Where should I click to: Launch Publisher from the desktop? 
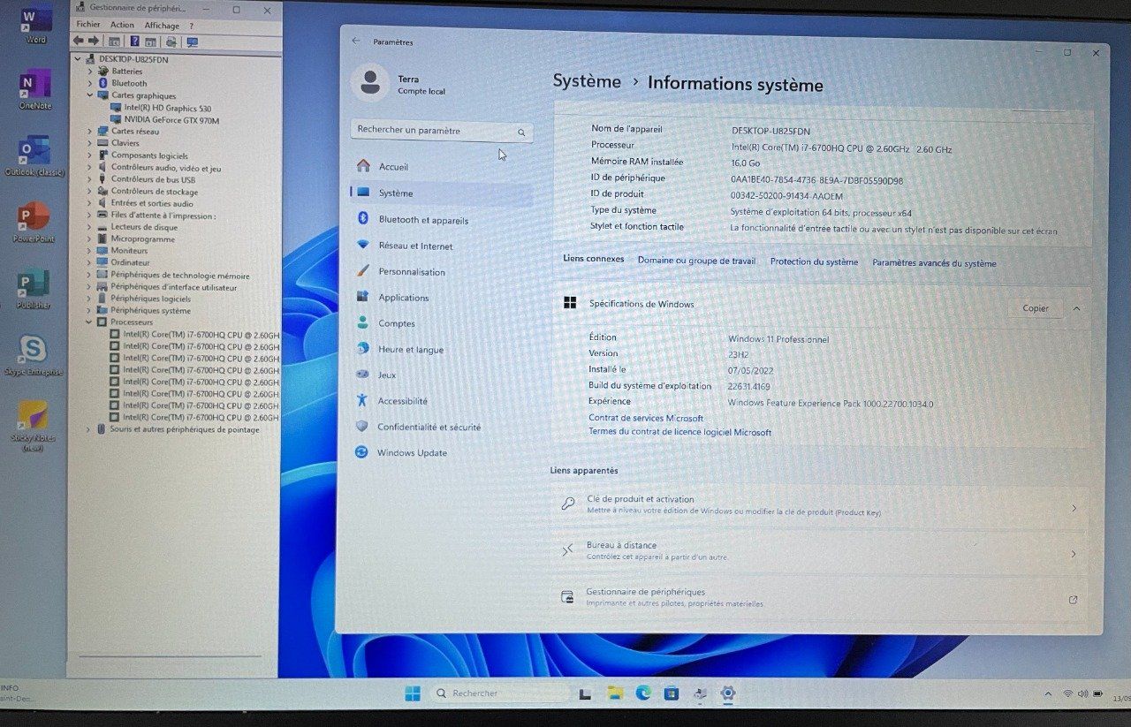click(34, 289)
